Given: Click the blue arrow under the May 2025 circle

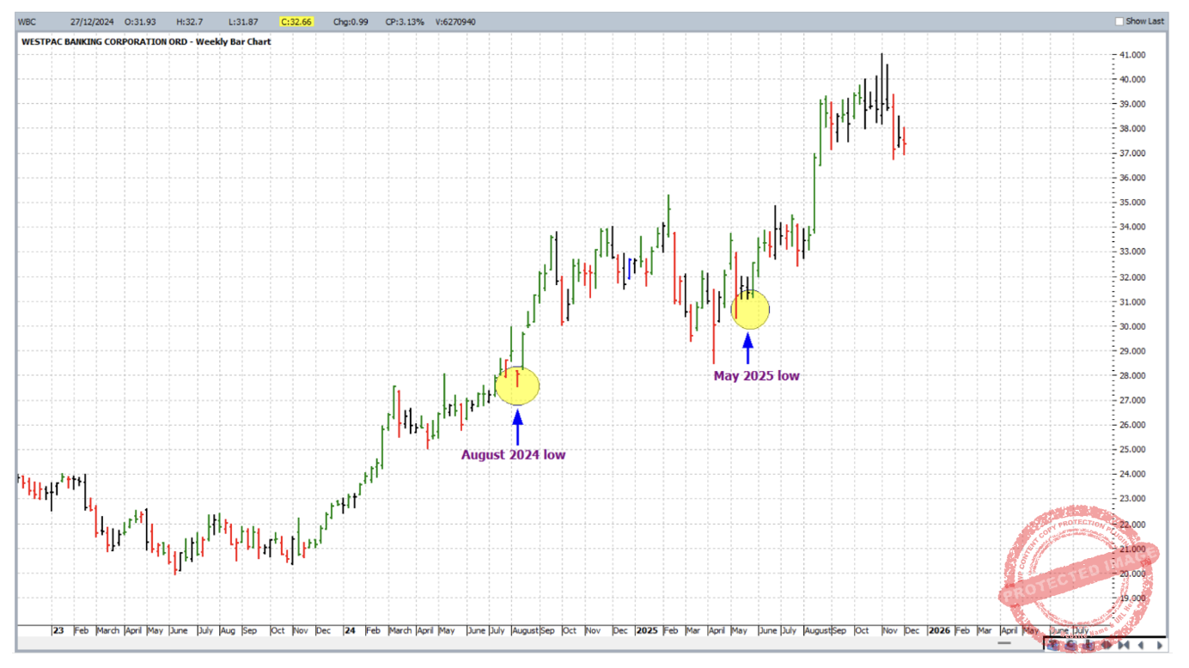Looking at the screenshot, I should tap(747, 348).
